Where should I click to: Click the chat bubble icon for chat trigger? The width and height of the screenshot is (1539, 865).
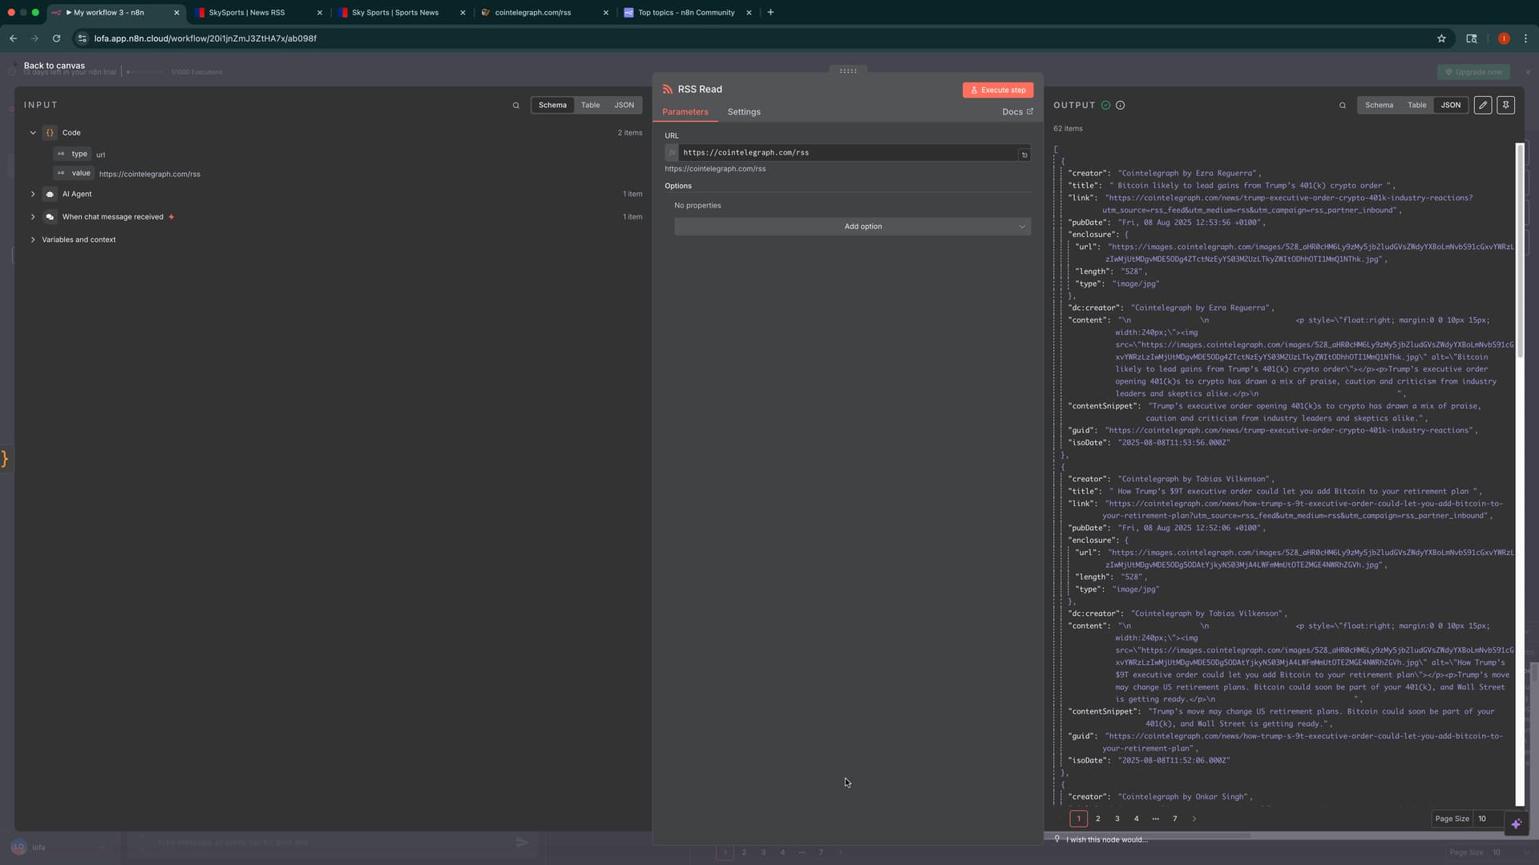click(x=50, y=216)
